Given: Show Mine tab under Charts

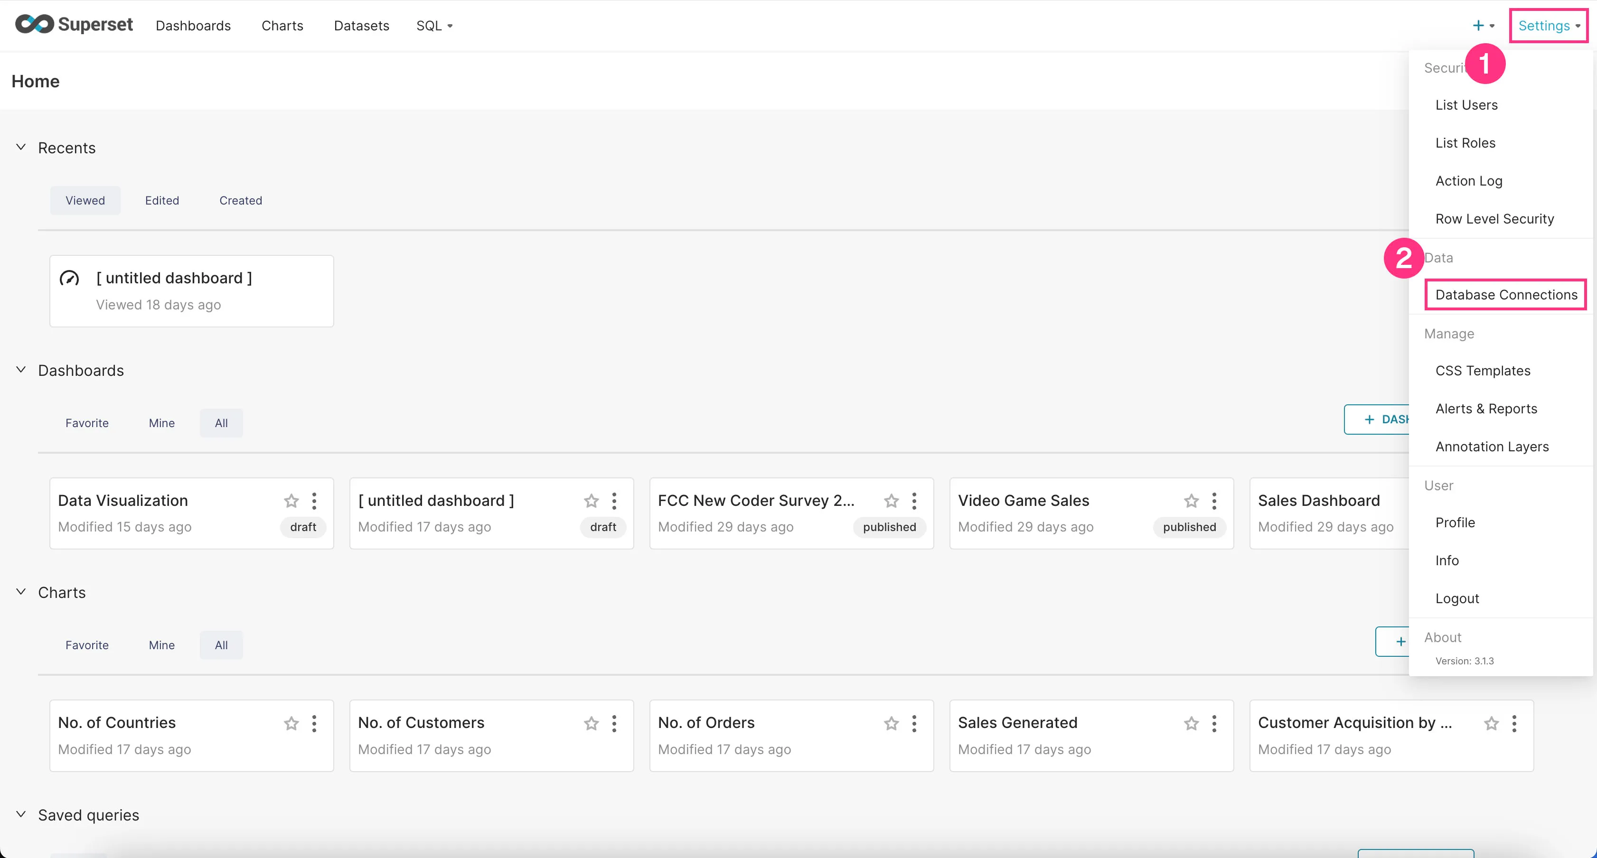Looking at the screenshot, I should point(162,645).
